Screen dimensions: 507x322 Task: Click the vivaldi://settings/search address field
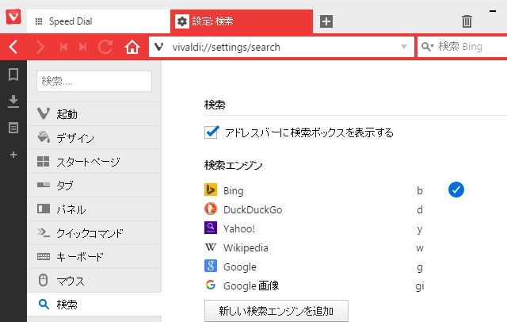pyautogui.click(x=281, y=48)
